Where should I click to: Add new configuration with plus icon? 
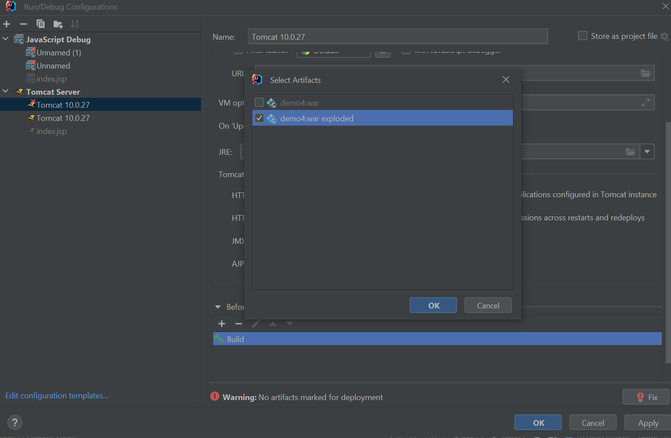[x=7, y=24]
